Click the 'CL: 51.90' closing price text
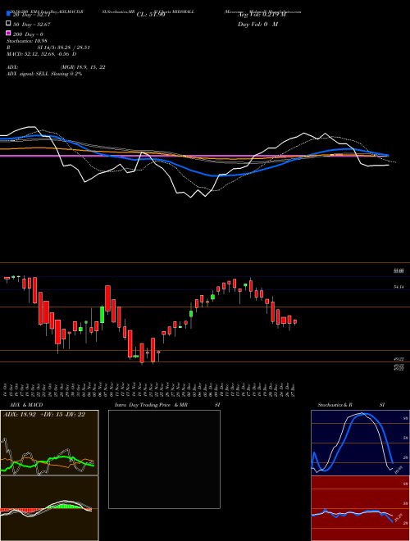 click(x=151, y=15)
